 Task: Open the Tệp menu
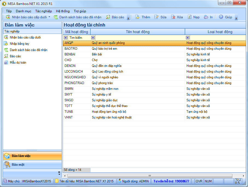coord(9,11)
